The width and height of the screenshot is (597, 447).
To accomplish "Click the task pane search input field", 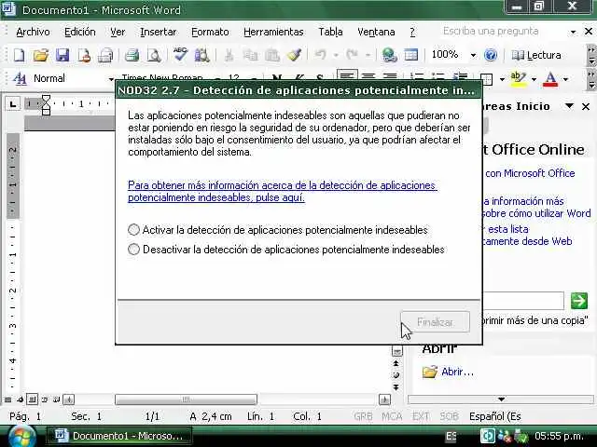I will click(523, 301).
